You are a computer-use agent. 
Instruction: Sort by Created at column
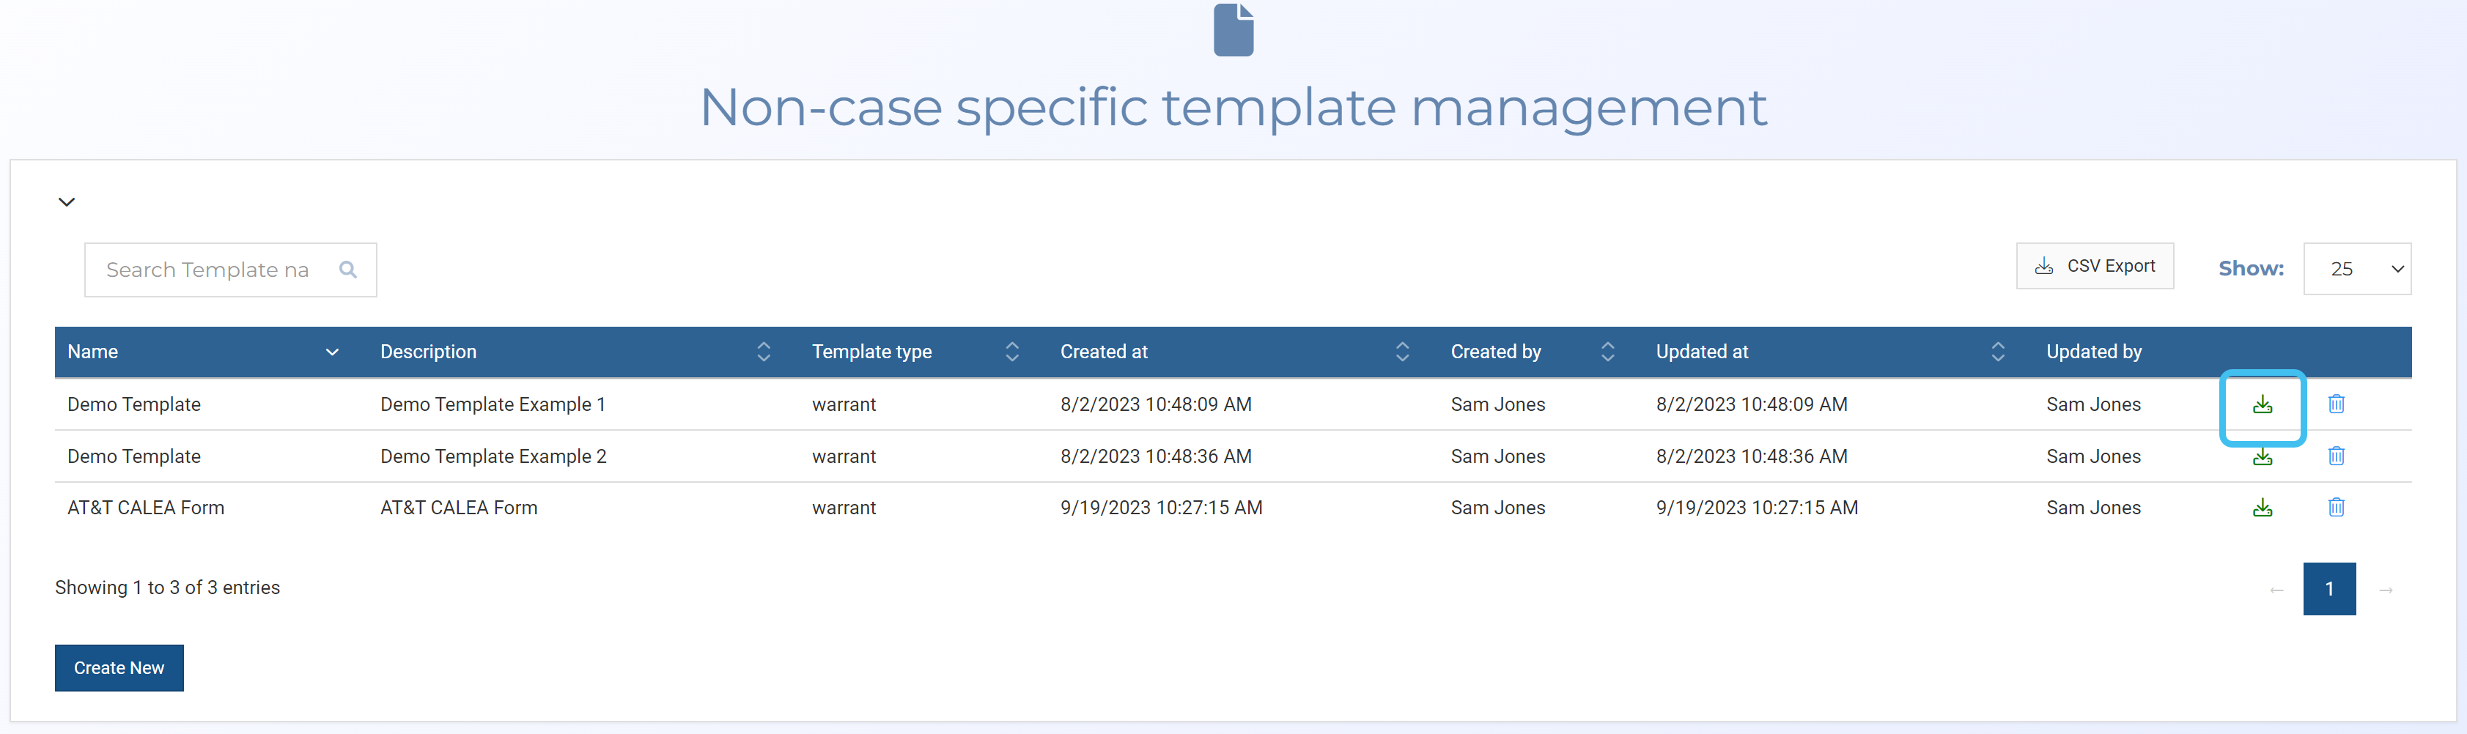(x=1401, y=352)
